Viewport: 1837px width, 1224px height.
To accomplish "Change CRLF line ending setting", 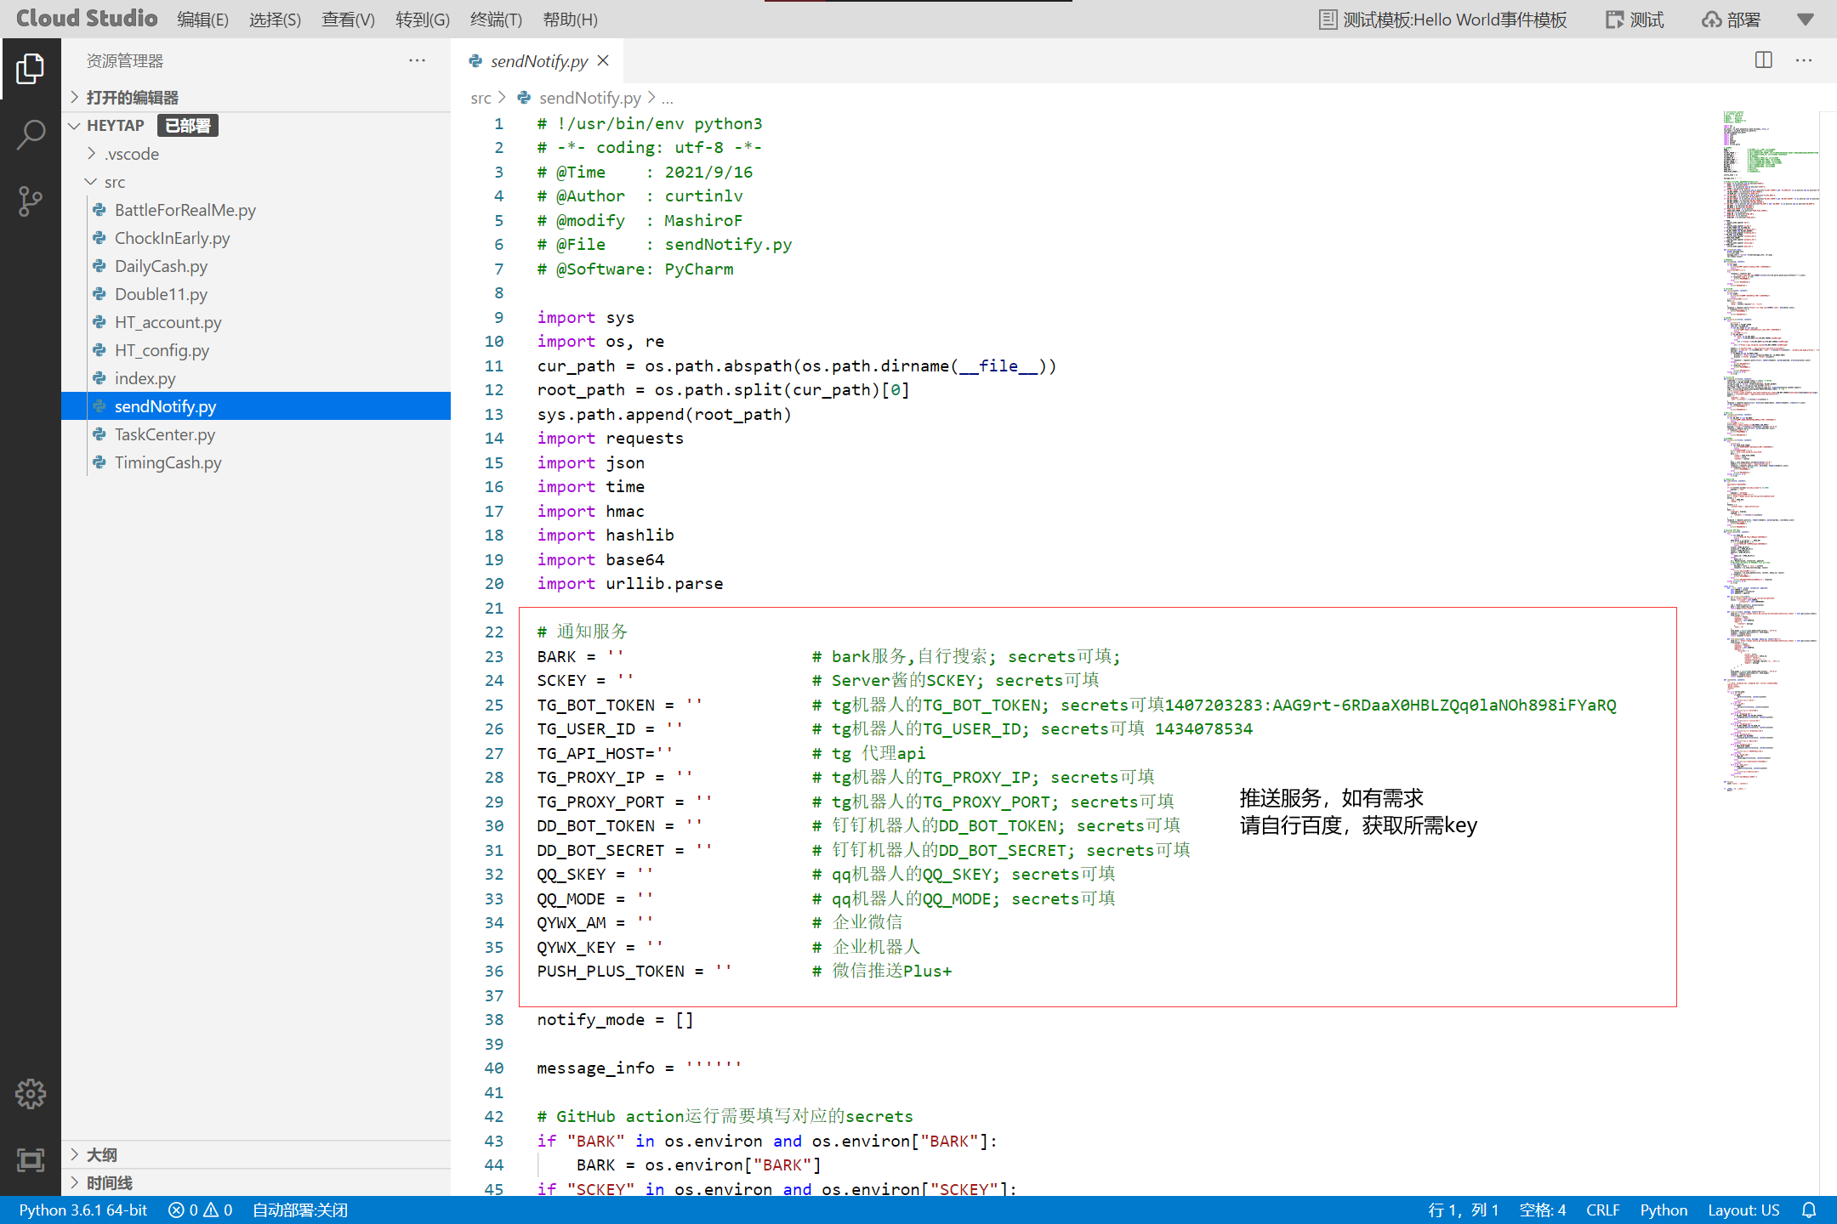I will (x=1602, y=1210).
